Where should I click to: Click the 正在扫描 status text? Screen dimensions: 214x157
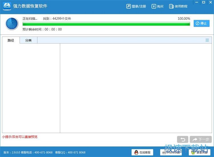click(30, 19)
